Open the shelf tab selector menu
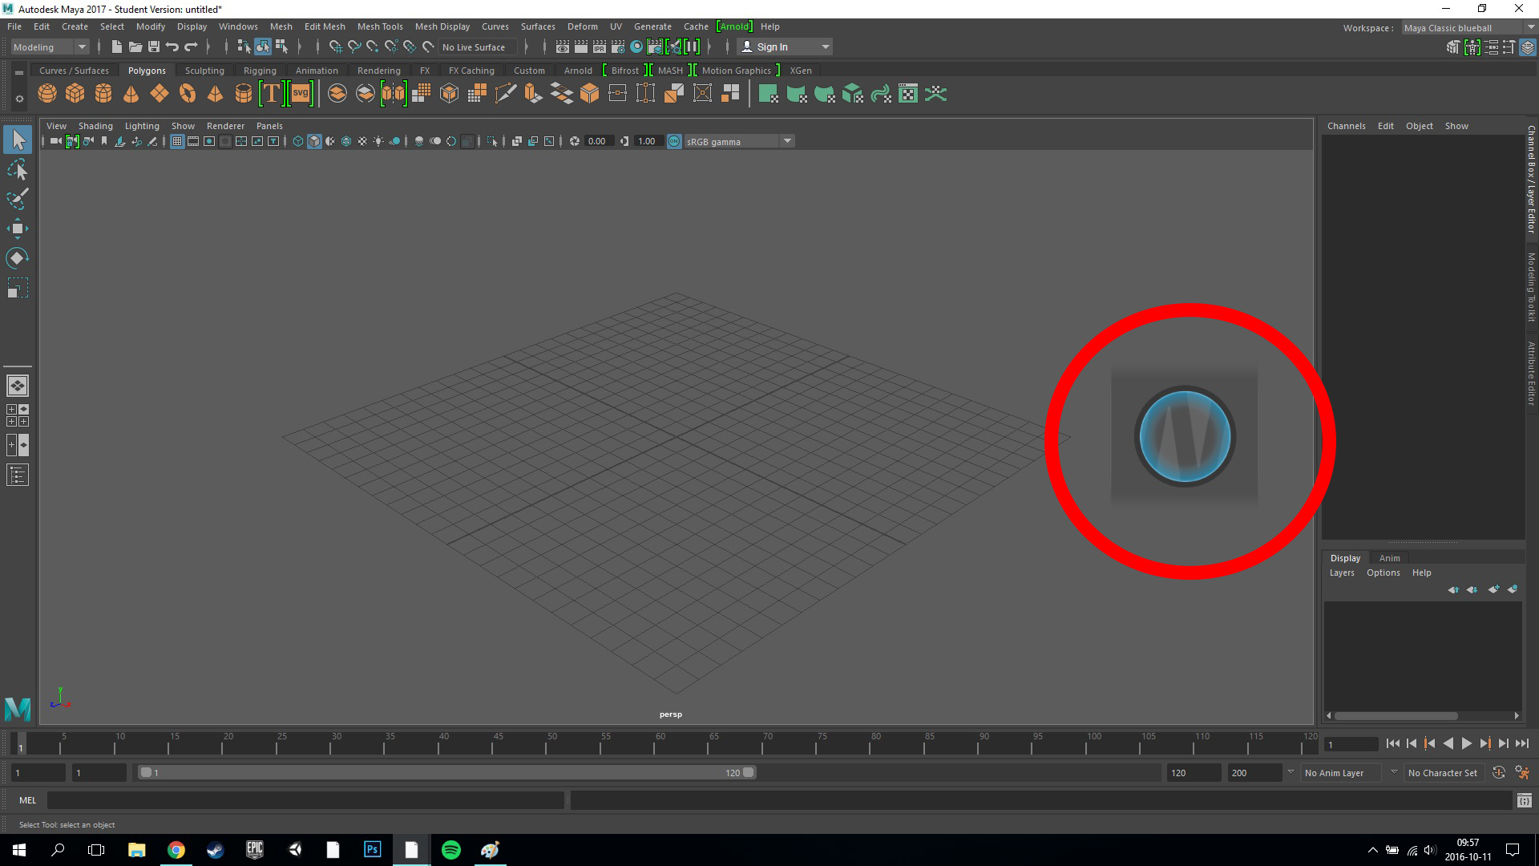1539x866 pixels. pyautogui.click(x=19, y=72)
